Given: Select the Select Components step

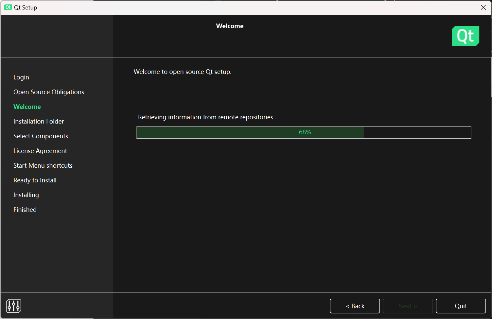Looking at the screenshot, I should tap(41, 136).
